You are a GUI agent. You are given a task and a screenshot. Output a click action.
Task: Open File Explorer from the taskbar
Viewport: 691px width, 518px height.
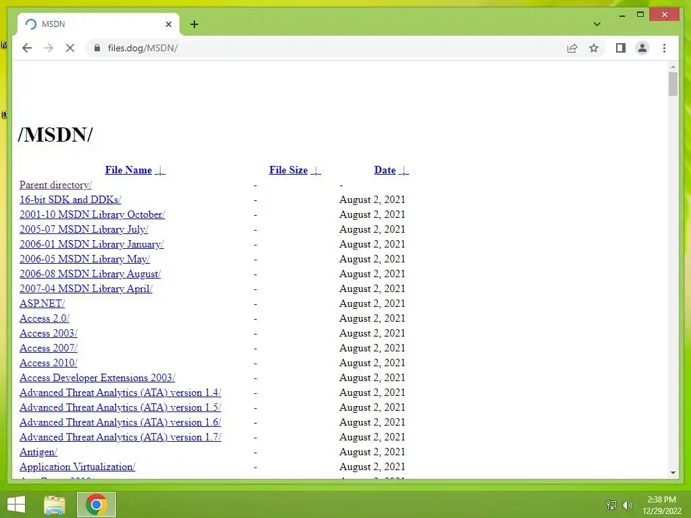[x=55, y=505]
